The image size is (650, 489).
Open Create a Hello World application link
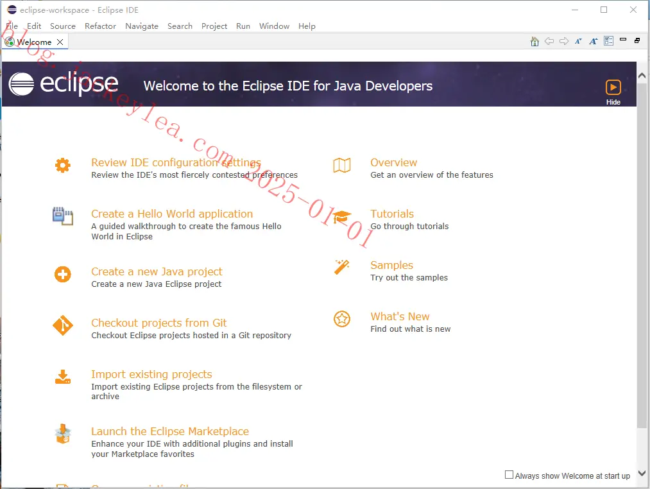click(172, 214)
